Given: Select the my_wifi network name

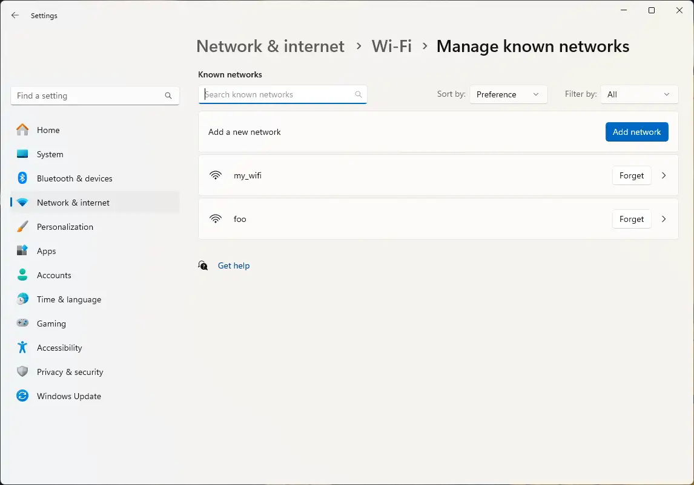Looking at the screenshot, I should pyautogui.click(x=248, y=175).
